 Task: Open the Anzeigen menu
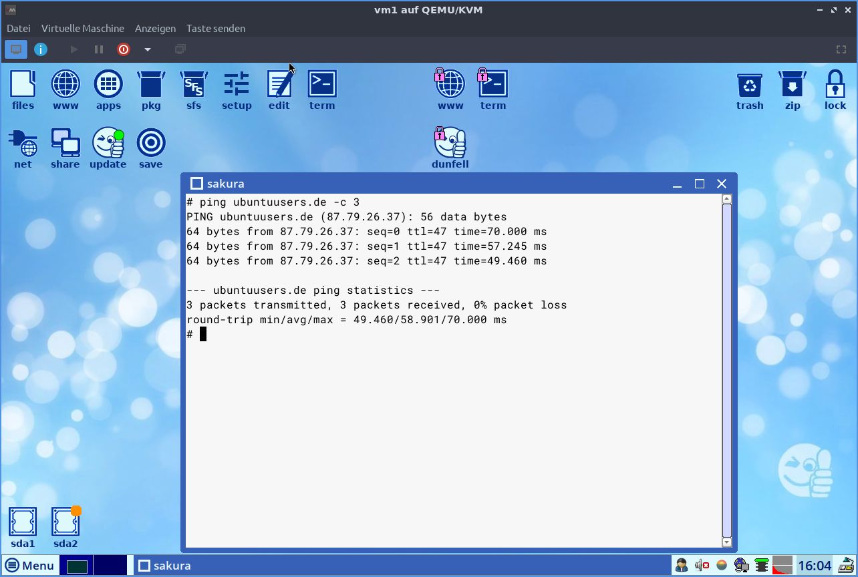pos(155,29)
